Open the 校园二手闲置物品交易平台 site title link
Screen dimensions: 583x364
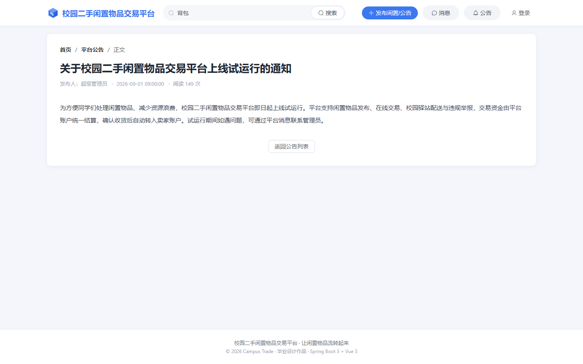click(x=108, y=13)
